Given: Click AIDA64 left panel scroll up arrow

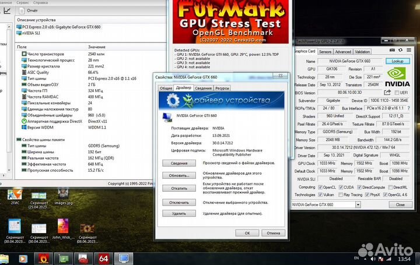Looking at the screenshot, I should [9, 27].
